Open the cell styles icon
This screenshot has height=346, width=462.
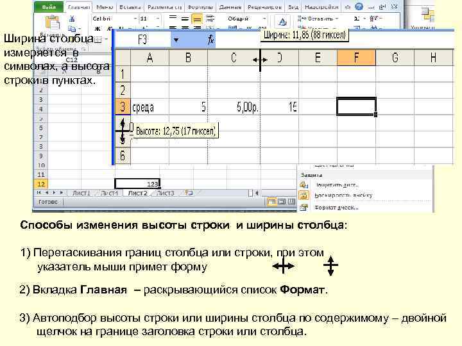point(282,22)
